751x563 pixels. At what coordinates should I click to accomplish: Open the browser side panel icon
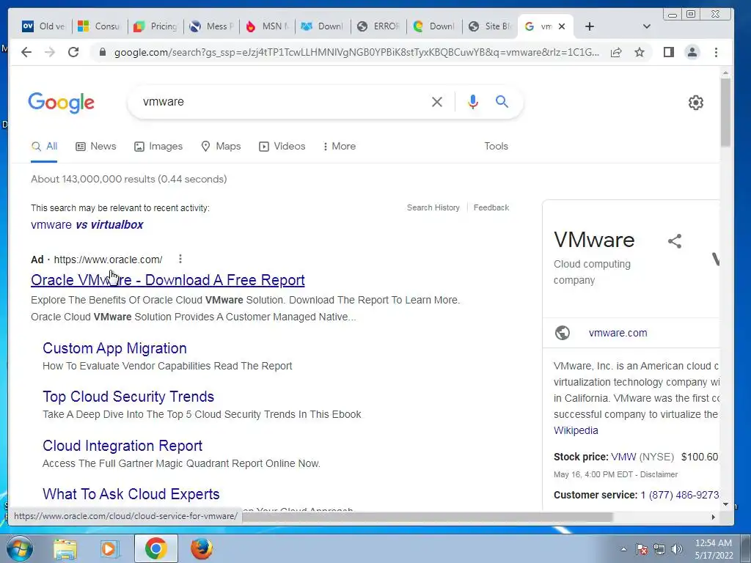click(669, 52)
